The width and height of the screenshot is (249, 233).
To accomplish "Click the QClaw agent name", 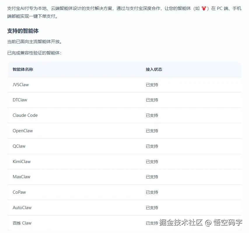I will [x=19, y=146].
